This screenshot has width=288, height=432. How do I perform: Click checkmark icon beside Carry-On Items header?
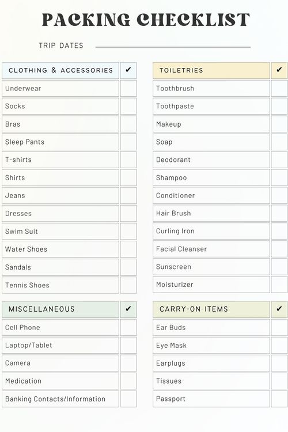point(279,309)
